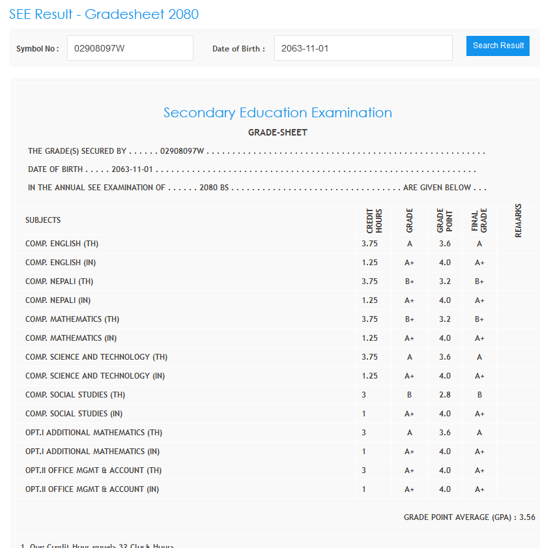Select the SUBJECTS column header

[x=43, y=220]
